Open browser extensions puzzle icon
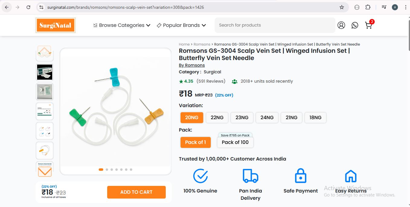This screenshot has width=410, height=207. tap(368, 7)
